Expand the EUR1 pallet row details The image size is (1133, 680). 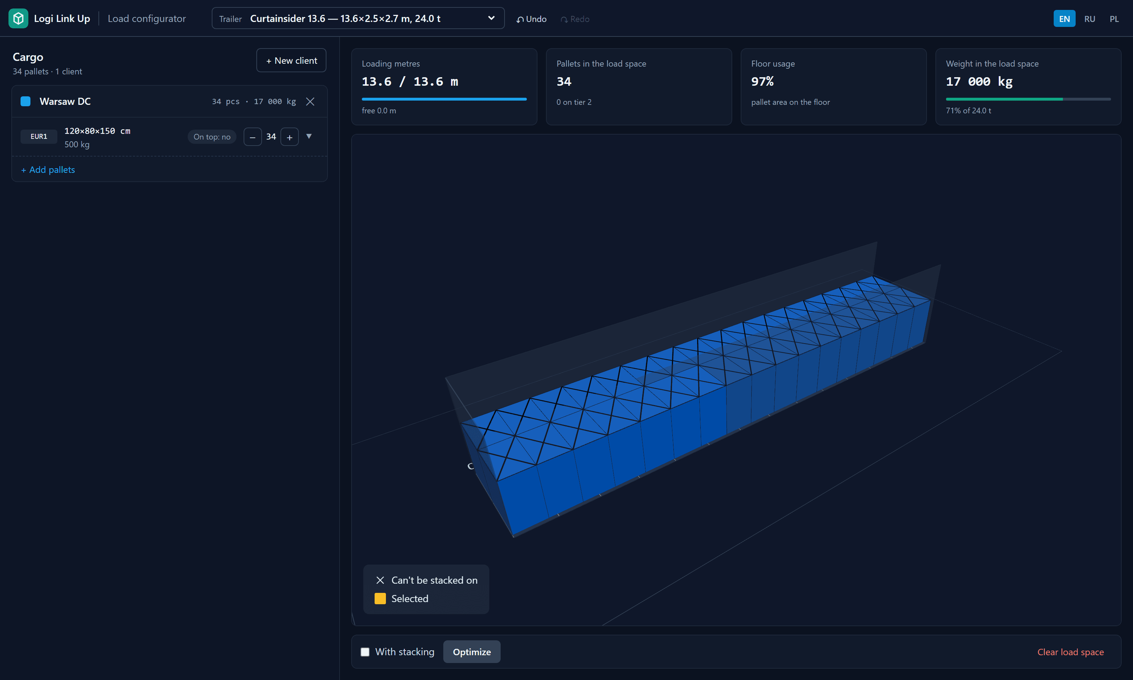[x=309, y=136]
